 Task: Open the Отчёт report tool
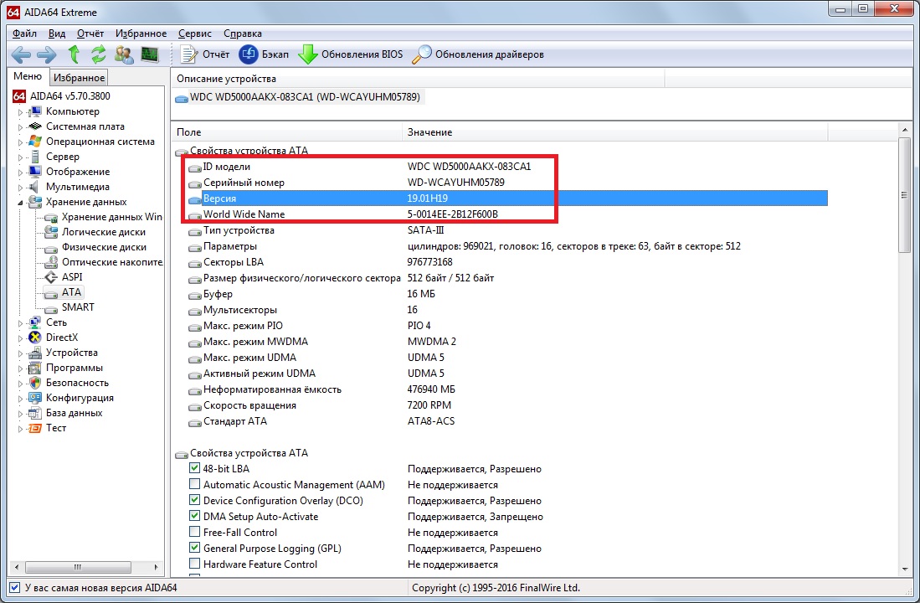206,54
